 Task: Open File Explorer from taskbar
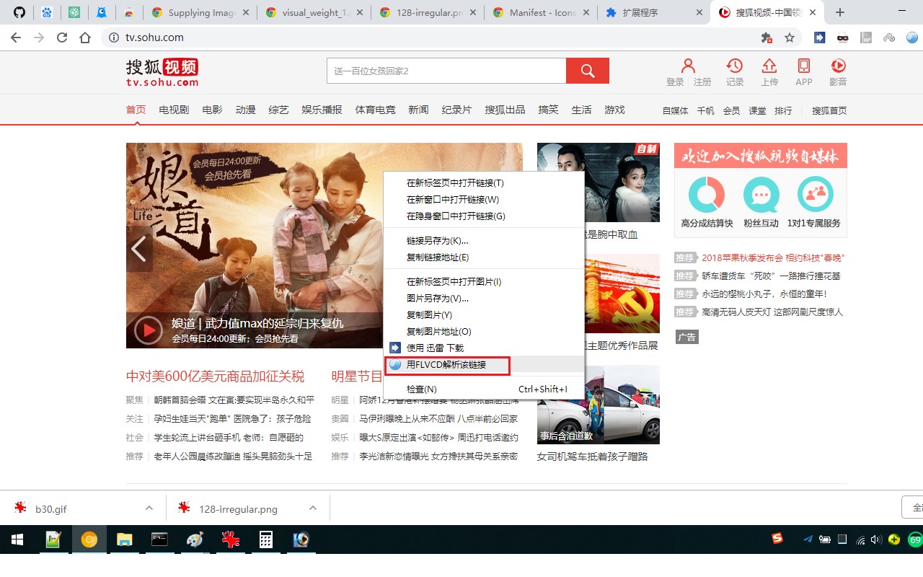point(125,539)
